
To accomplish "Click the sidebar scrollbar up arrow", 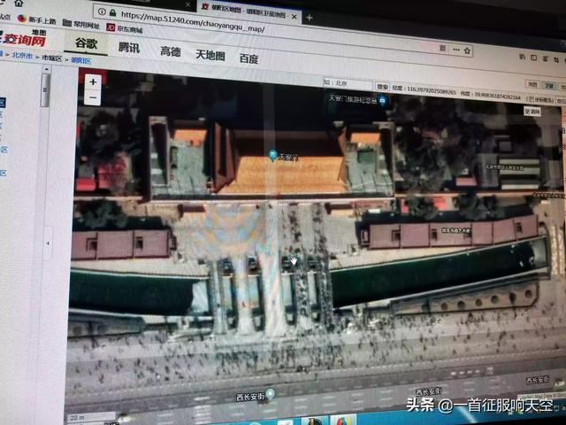I will click(46, 69).
